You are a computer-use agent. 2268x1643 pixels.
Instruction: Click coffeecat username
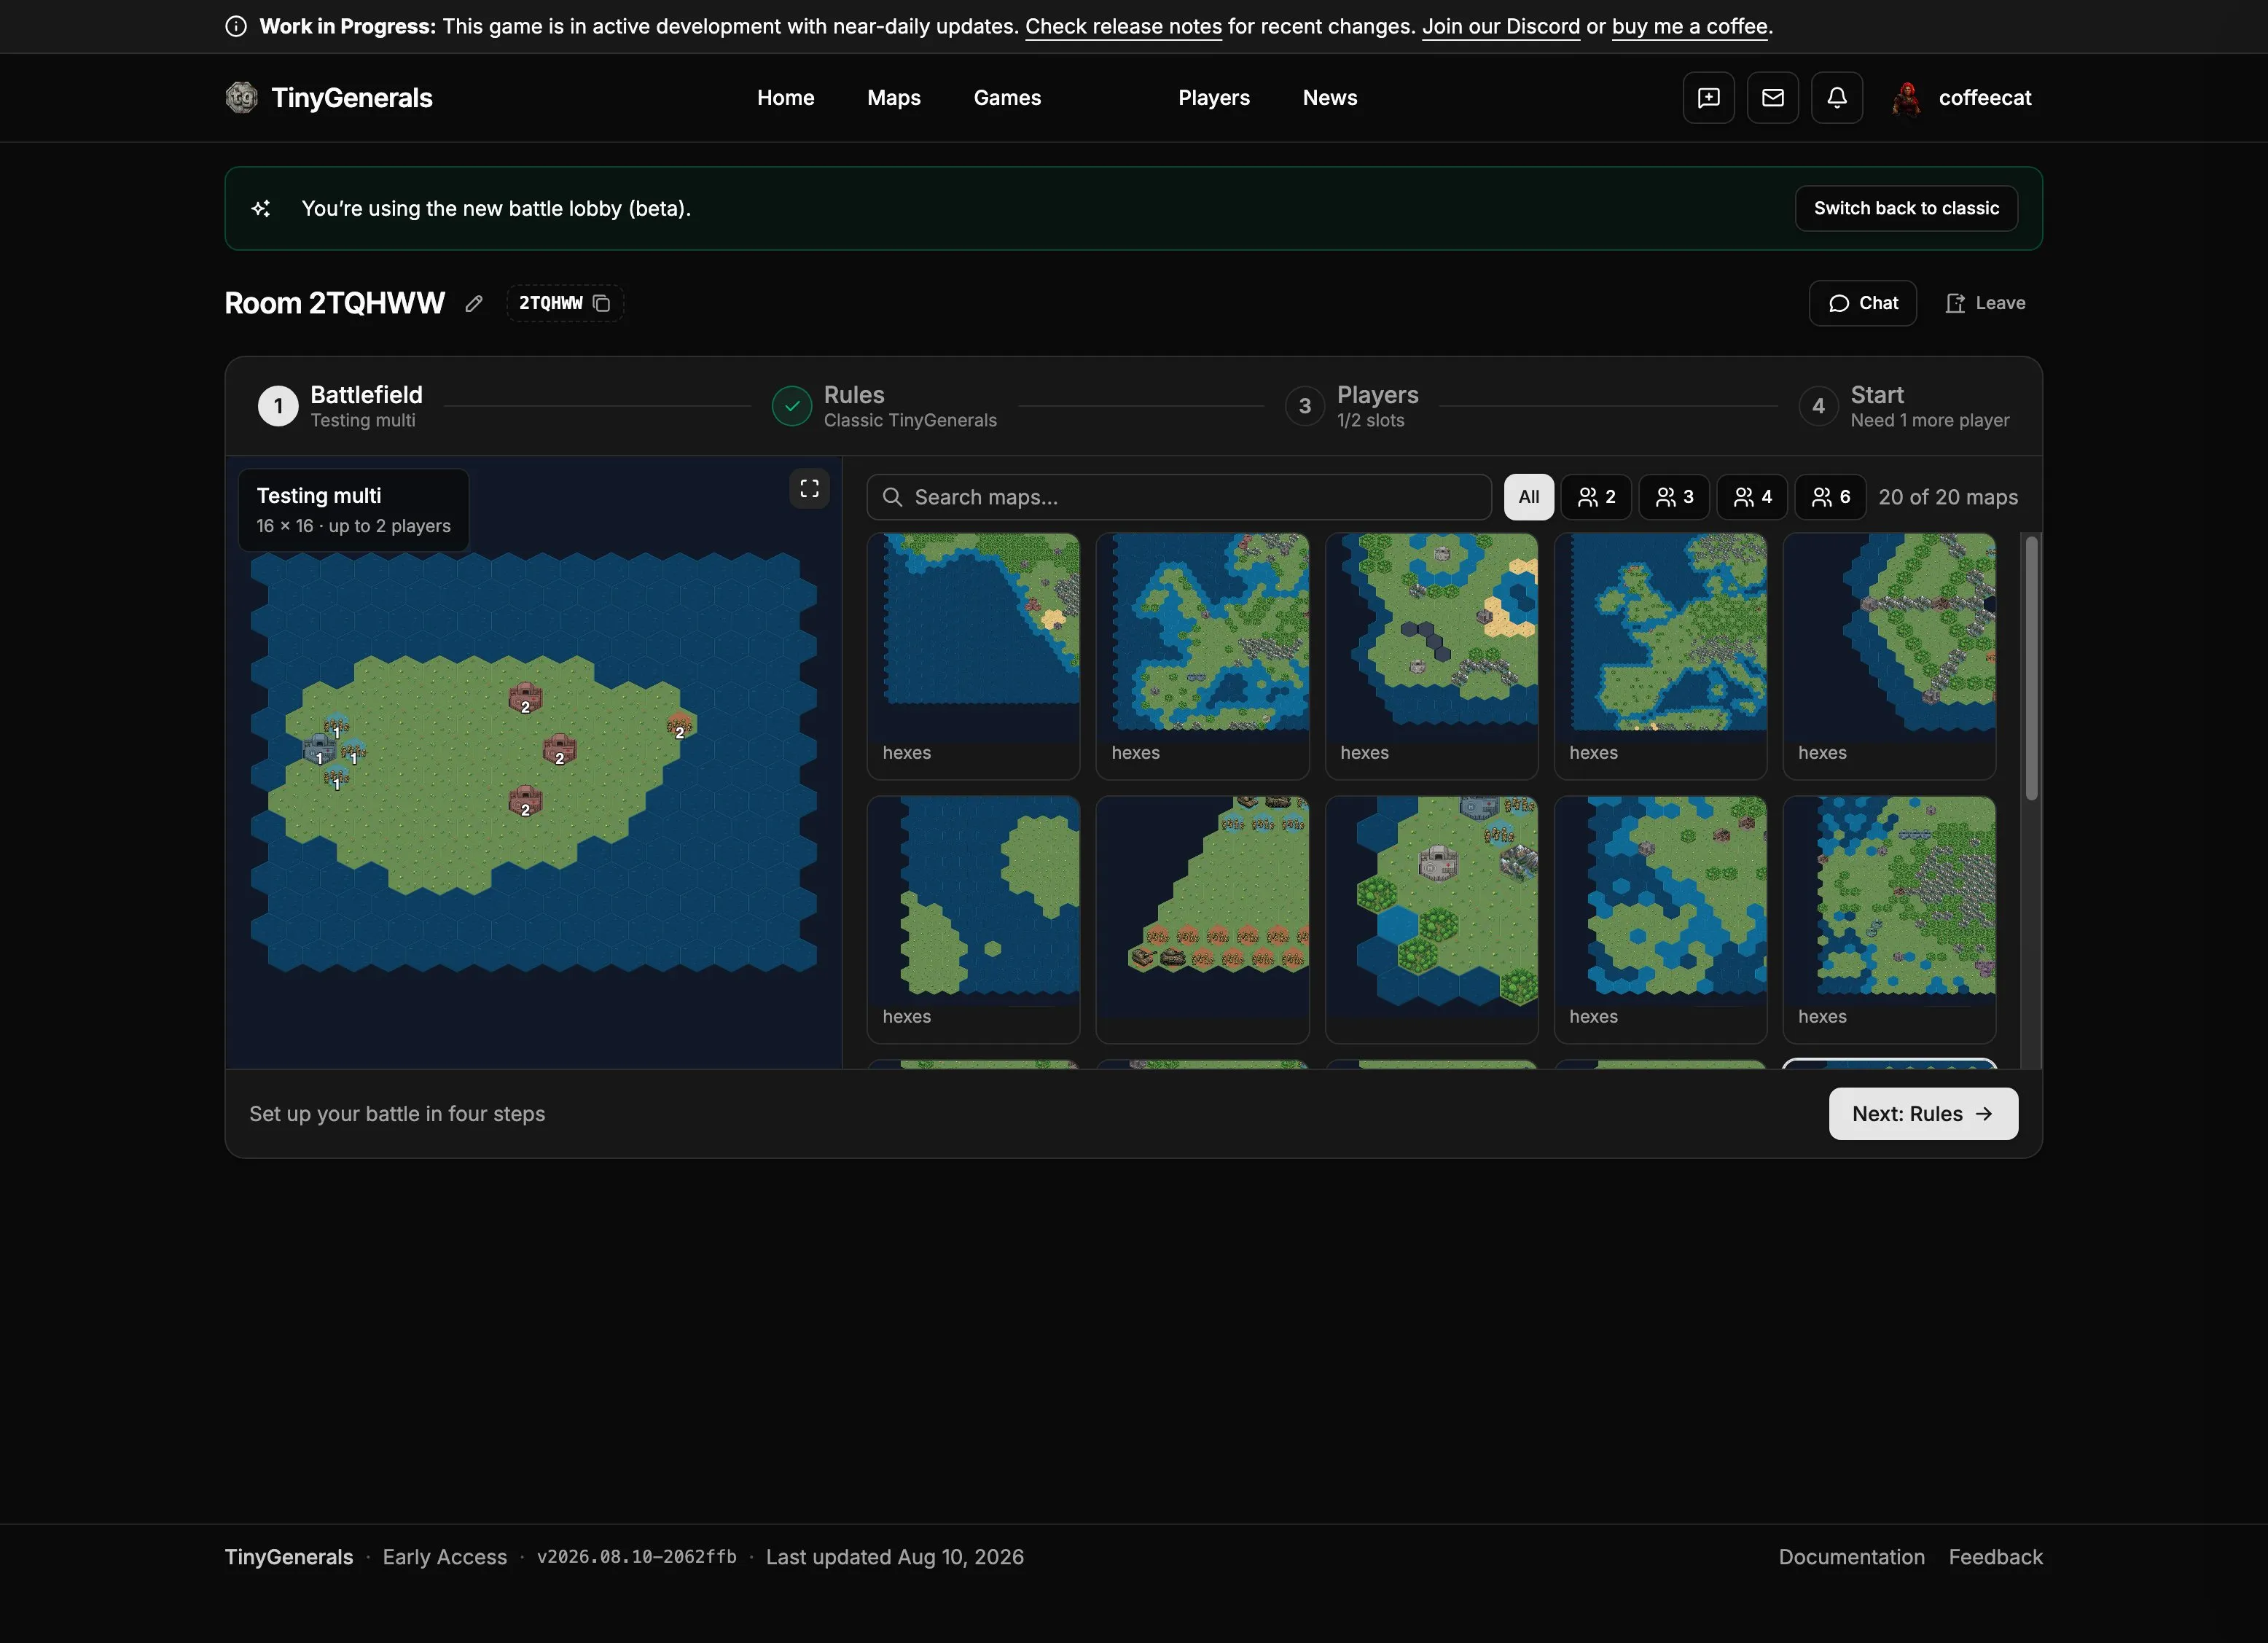point(1984,98)
